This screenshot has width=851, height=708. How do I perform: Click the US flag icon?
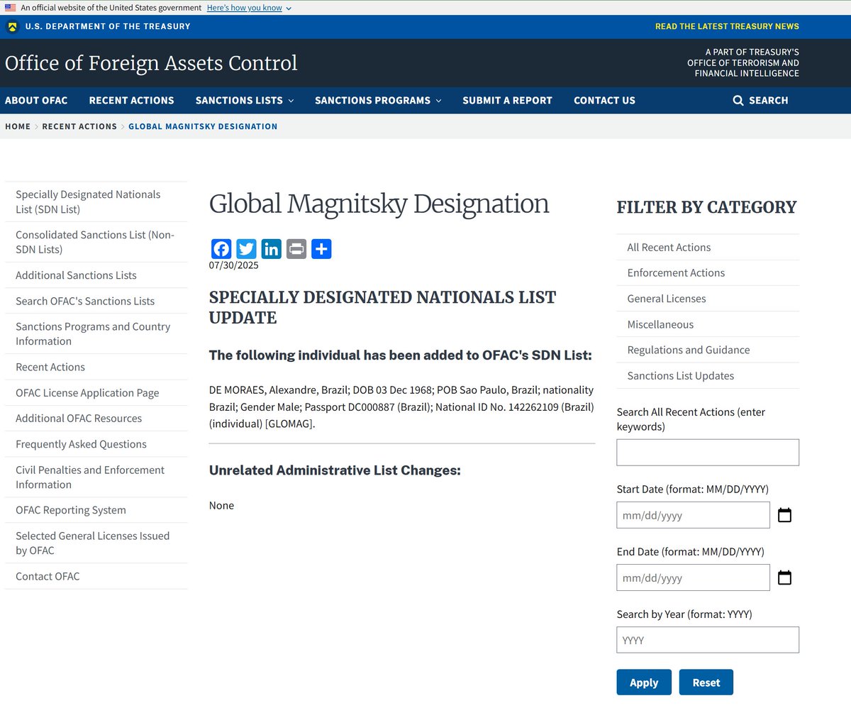coord(11,8)
